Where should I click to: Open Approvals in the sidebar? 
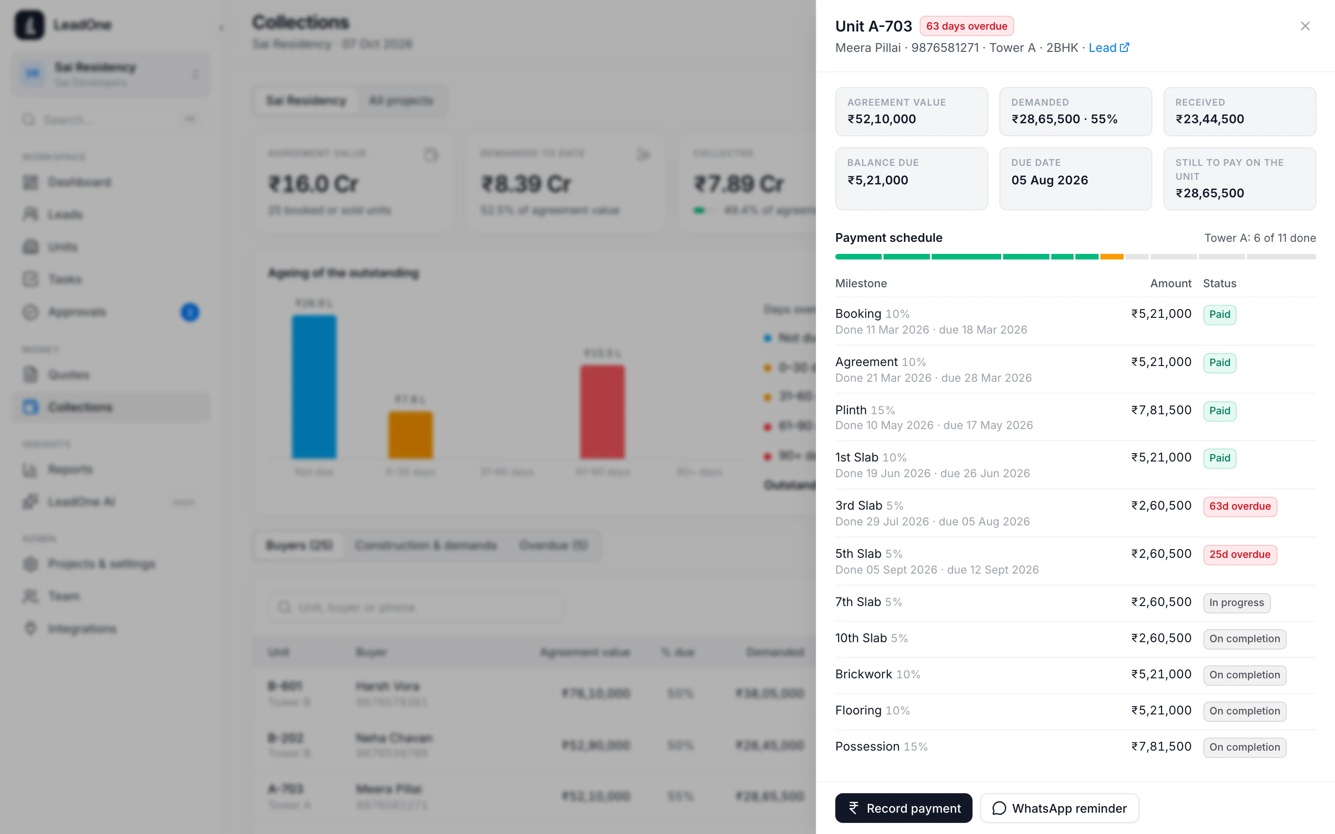[x=110, y=312]
